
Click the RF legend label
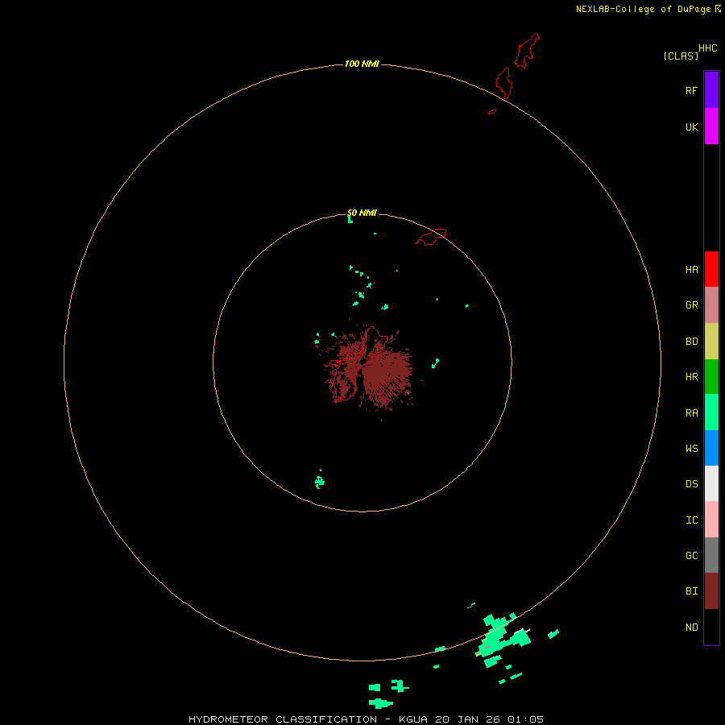click(x=691, y=90)
